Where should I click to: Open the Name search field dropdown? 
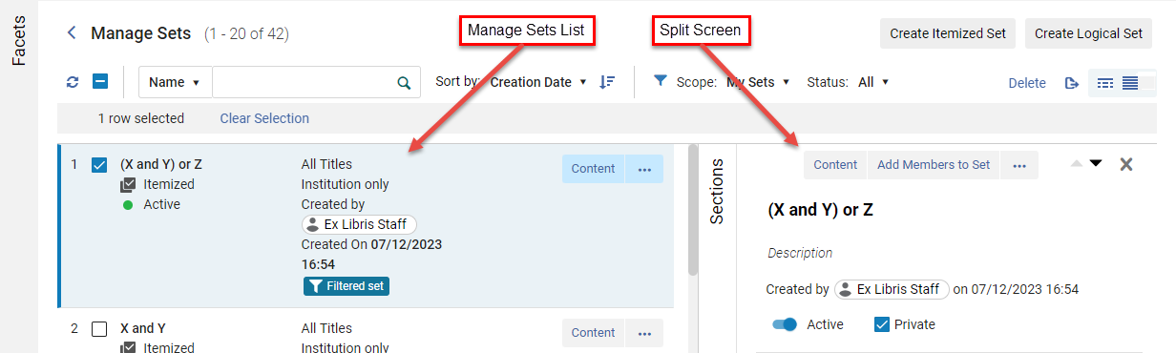point(176,82)
